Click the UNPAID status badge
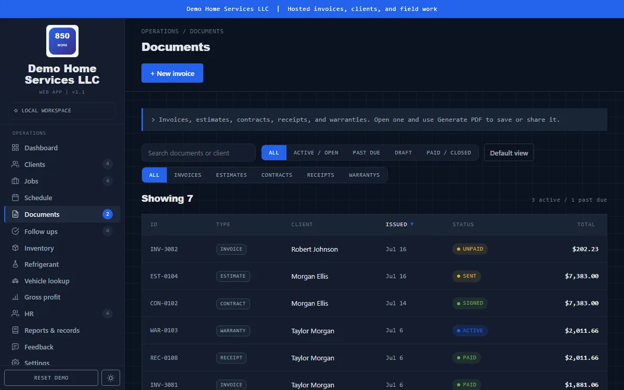 pyautogui.click(x=470, y=249)
